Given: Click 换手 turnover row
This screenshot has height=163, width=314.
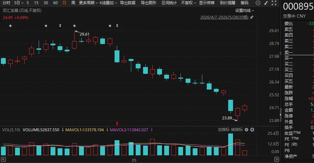Looking at the screenshot, I should click(x=298, y=127).
